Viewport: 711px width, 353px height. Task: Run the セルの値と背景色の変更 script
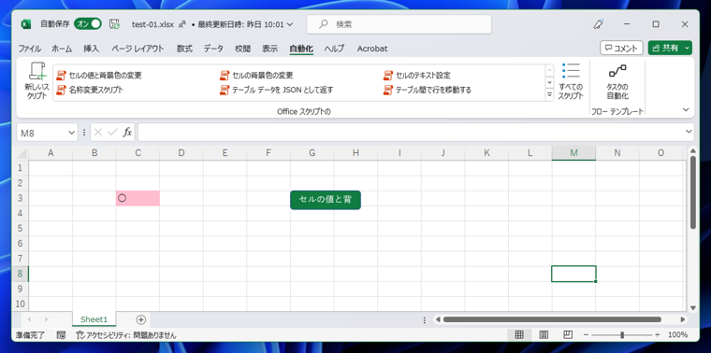coord(99,75)
